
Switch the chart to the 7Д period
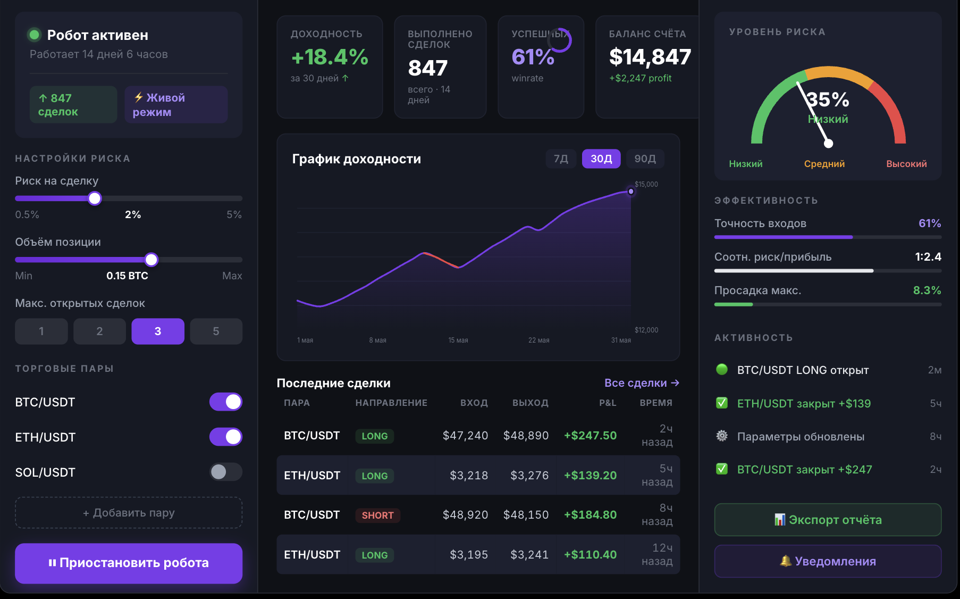coord(561,159)
